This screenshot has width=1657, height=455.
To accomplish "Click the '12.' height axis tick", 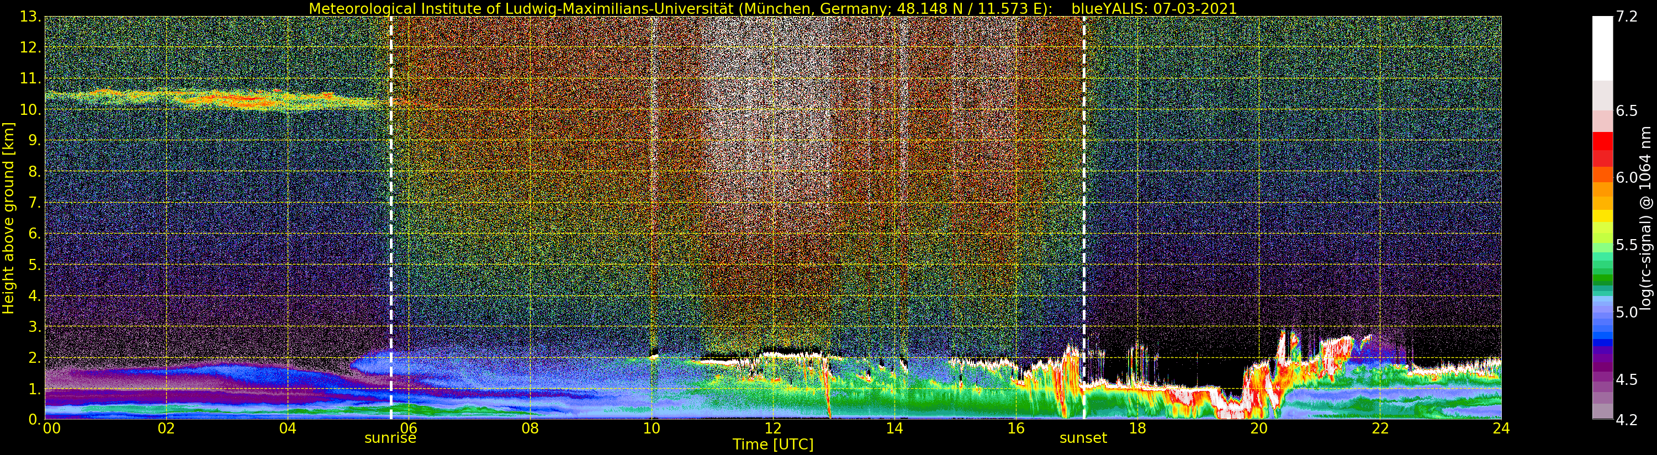I will point(30,47).
